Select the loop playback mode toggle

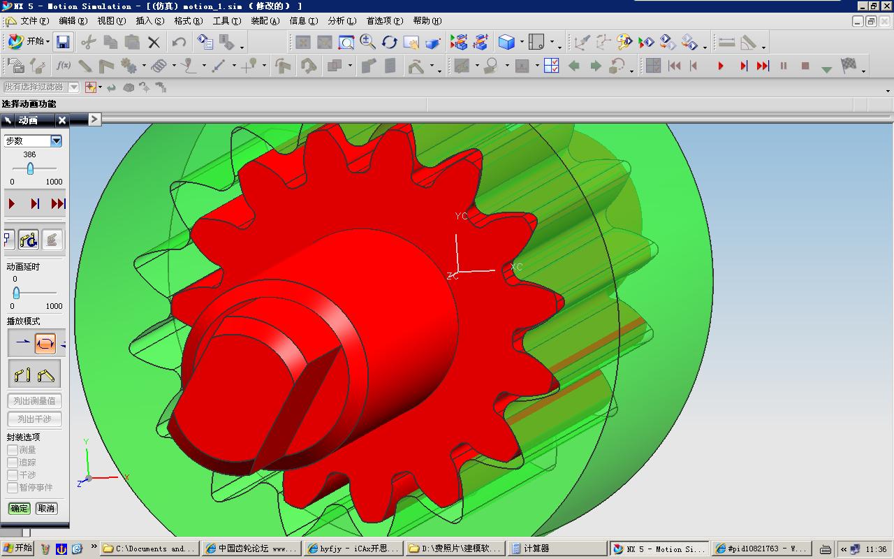tap(45, 343)
